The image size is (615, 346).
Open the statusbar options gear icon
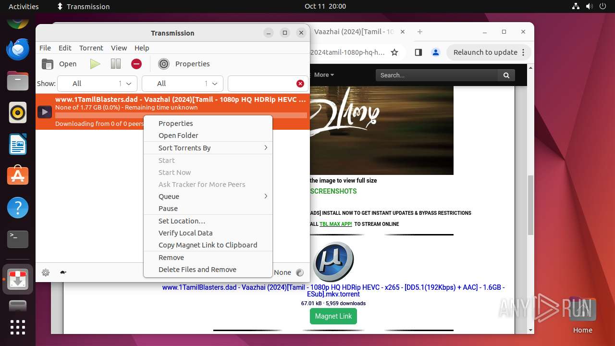click(46, 272)
